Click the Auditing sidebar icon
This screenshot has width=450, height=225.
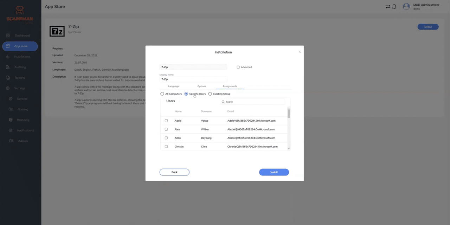point(8,67)
